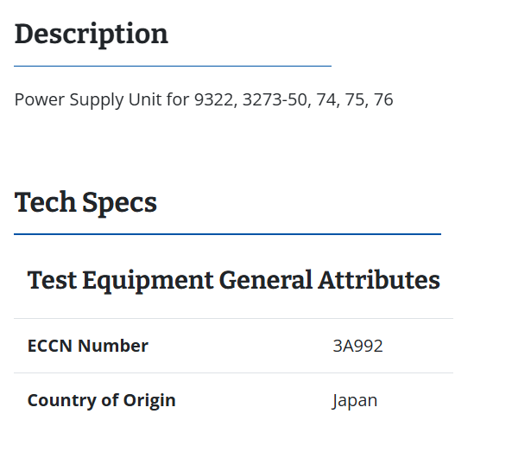This screenshot has height=452, width=512.
Task: Click the Test Equipment General Attributes heading
Action: tap(233, 281)
